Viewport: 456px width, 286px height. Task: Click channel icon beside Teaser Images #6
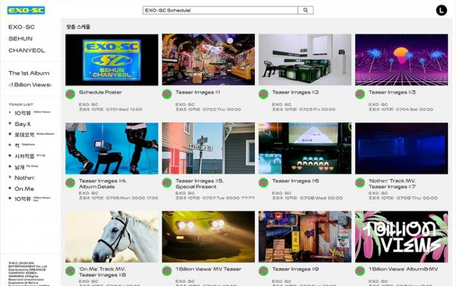click(x=263, y=183)
